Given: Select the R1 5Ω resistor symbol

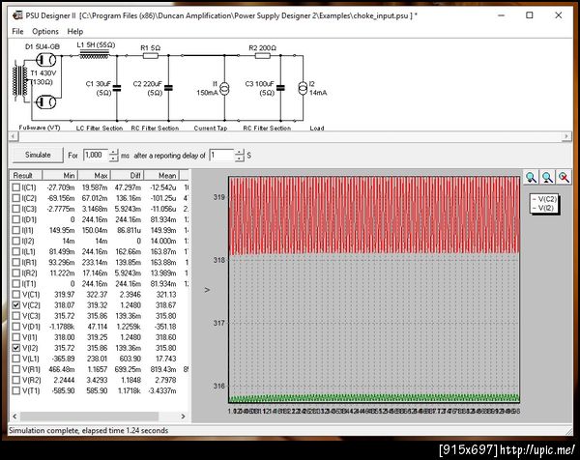Looking at the screenshot, I should coord(151,56).
